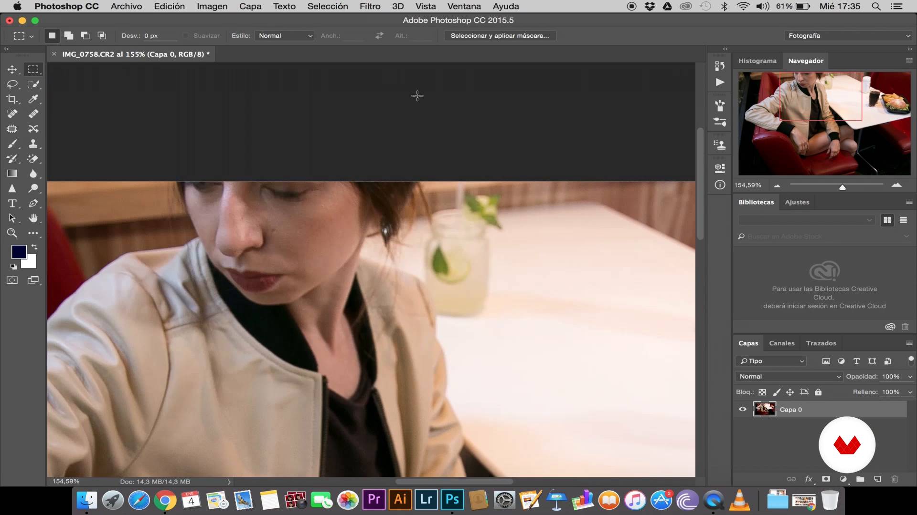This screenshot has width=917, height=515.
Task: Create a new layer icon
Action: tap(877, 479)
